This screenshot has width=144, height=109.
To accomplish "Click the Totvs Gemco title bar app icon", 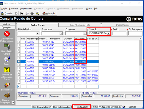I will [x=2, y=4].
